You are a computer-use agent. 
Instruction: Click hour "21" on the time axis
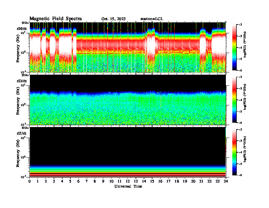pos(201,181)
